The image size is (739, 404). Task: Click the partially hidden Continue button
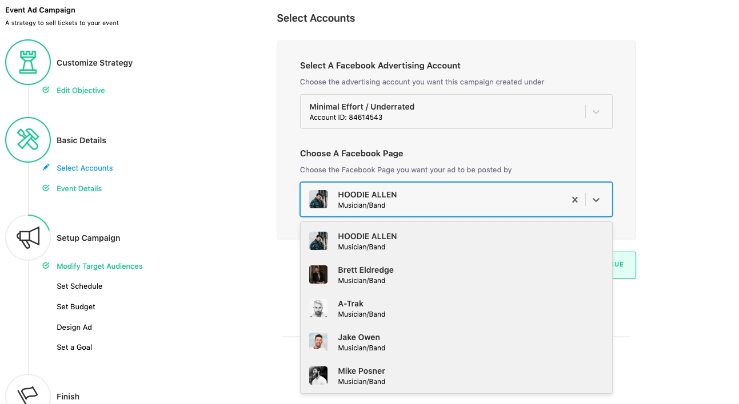pos(624,265)
